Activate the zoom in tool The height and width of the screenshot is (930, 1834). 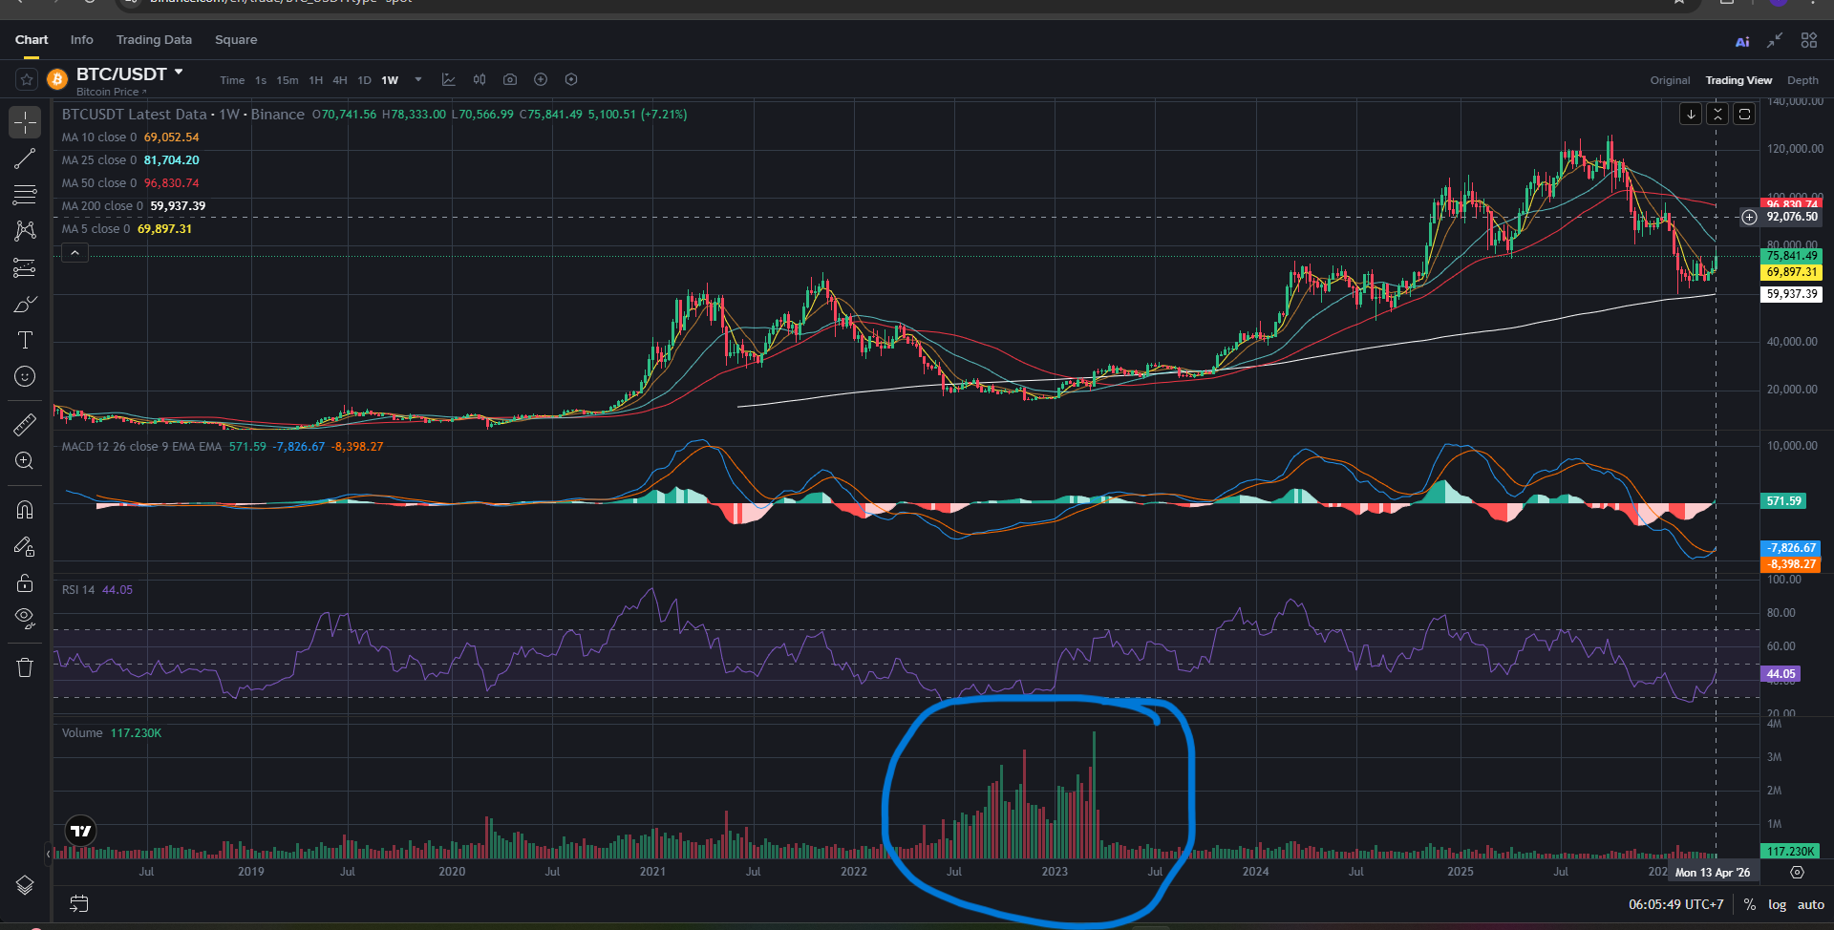click(x=25, y=461)
